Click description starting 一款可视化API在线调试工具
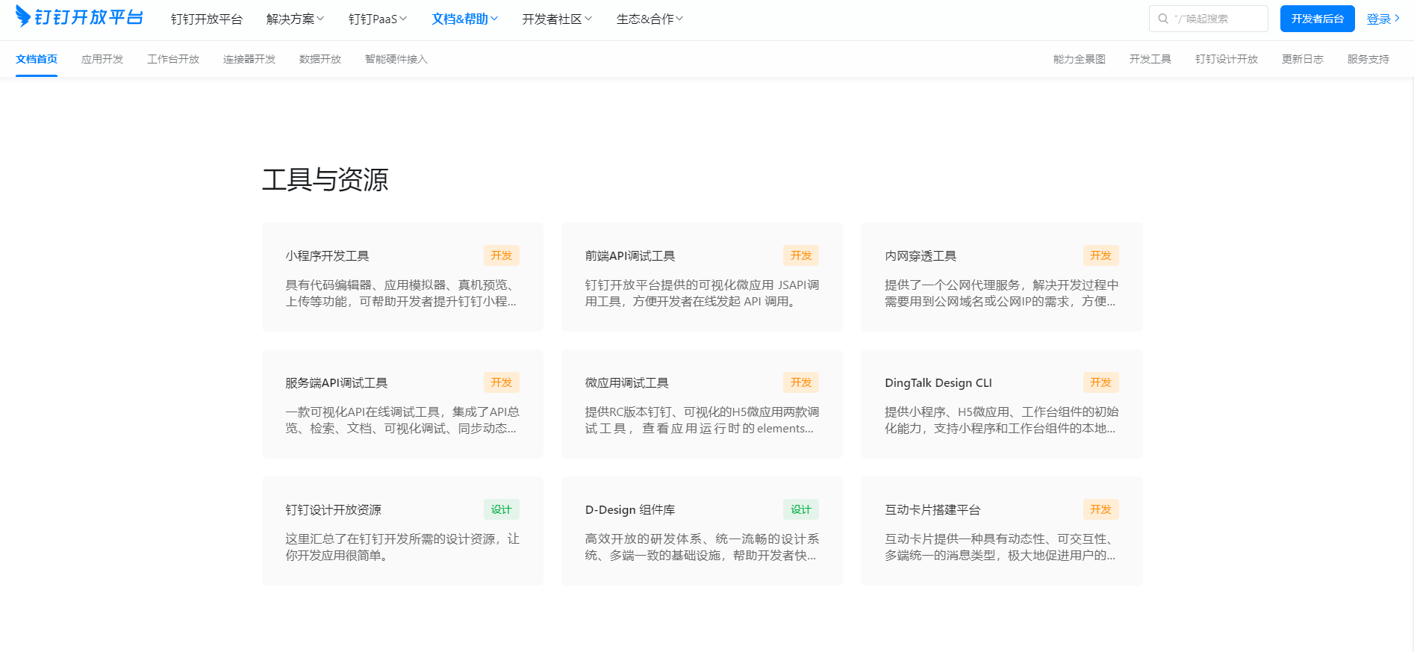 [402, 420]
